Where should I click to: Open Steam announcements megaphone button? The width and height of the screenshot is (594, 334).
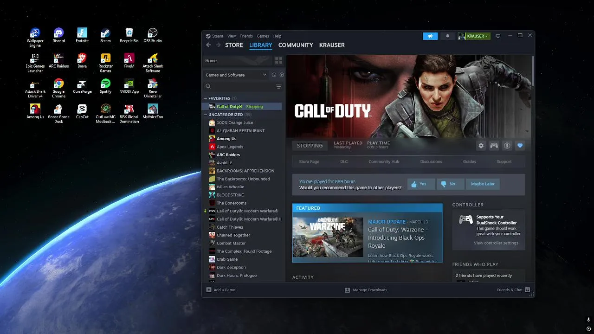coord(430,36)
